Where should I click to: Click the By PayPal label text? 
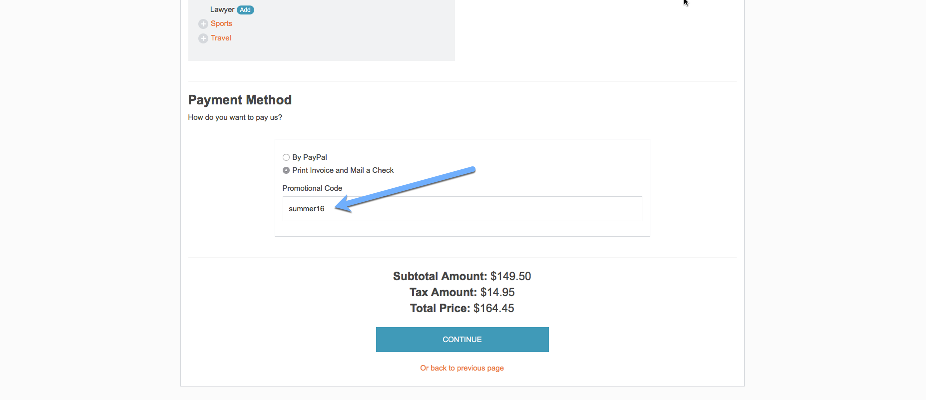[x=310, y=157]
